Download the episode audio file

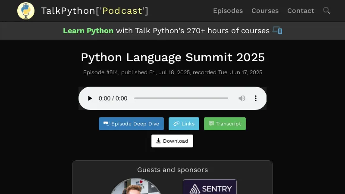pyautogui.click(x=172, y=141)
